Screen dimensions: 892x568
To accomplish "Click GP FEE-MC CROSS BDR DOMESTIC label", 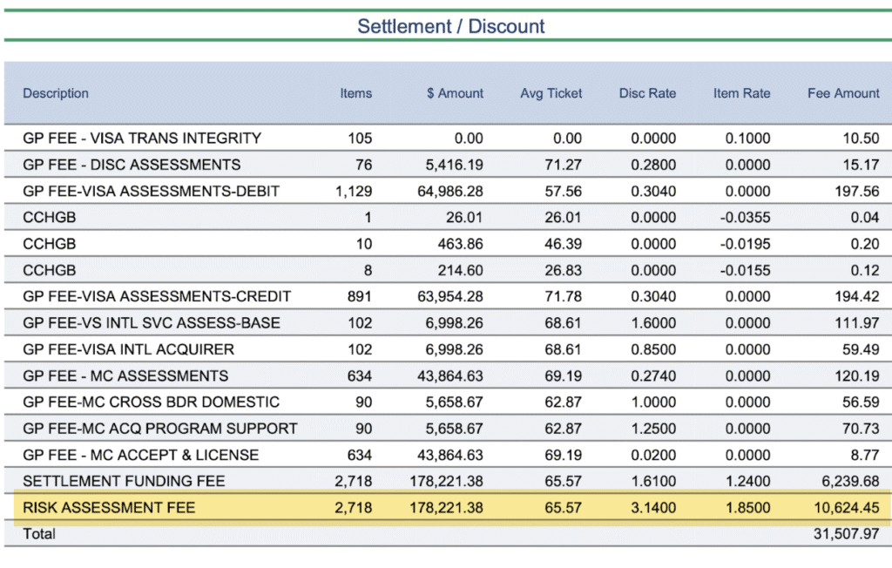I will click(x=152, y=402).
